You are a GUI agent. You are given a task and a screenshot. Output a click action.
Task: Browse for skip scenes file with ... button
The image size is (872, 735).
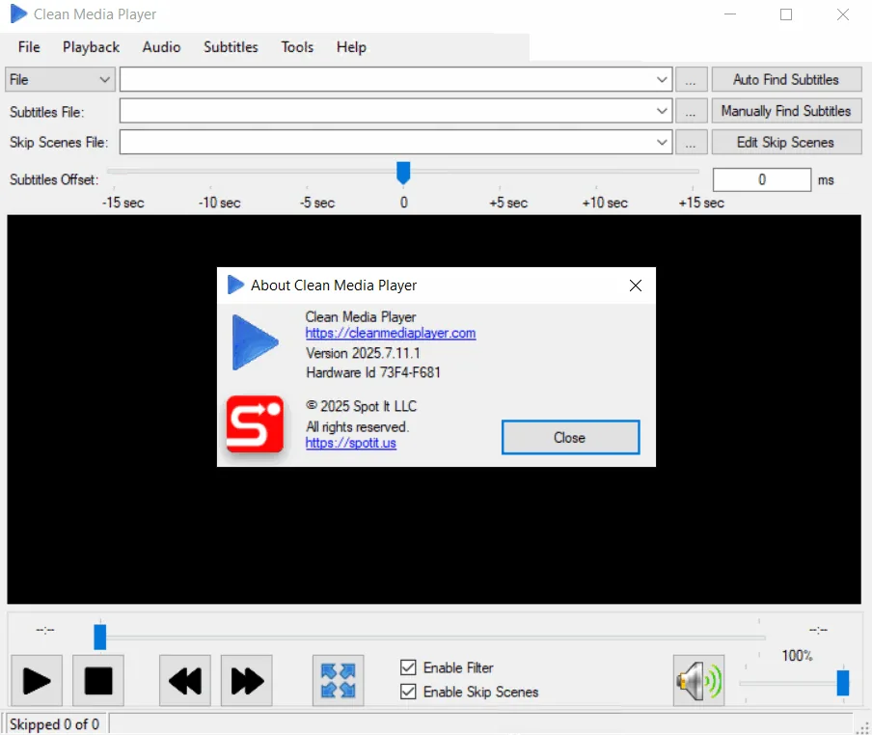pyautogui.click(x=691, y=142)
